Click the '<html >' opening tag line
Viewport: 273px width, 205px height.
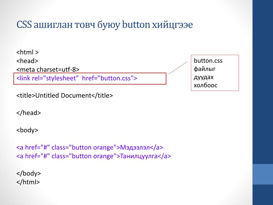[27, 52]
